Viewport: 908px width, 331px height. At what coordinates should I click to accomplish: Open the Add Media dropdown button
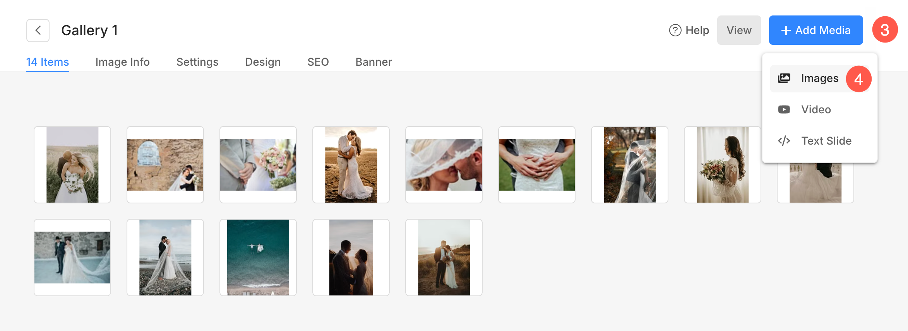pos(815,30)
